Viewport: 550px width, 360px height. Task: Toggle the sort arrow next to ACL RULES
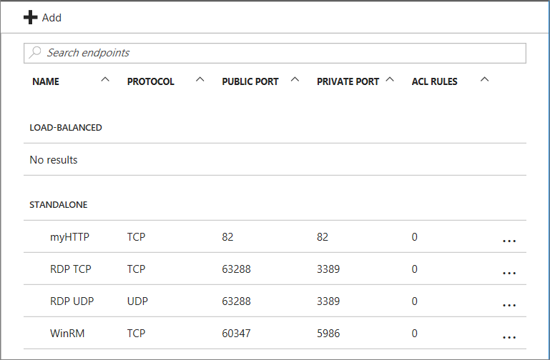(484, 79)
